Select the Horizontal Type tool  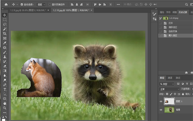(x=5, y=90)
